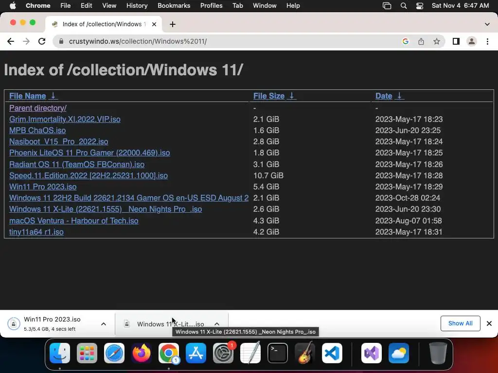Click the File Size descending arrow
The height and width of the screenshot is (373, 498).
pos(292,96)
